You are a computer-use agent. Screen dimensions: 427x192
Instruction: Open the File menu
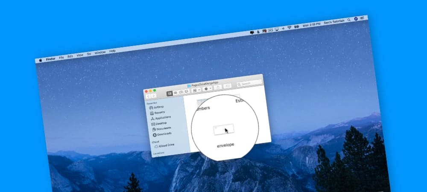61,57
